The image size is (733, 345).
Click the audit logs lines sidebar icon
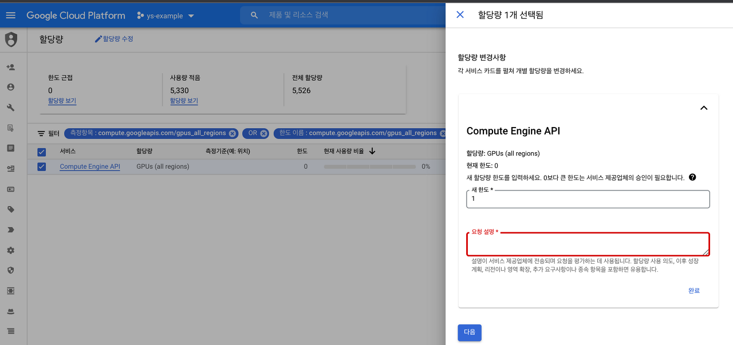tap(10, 331)
